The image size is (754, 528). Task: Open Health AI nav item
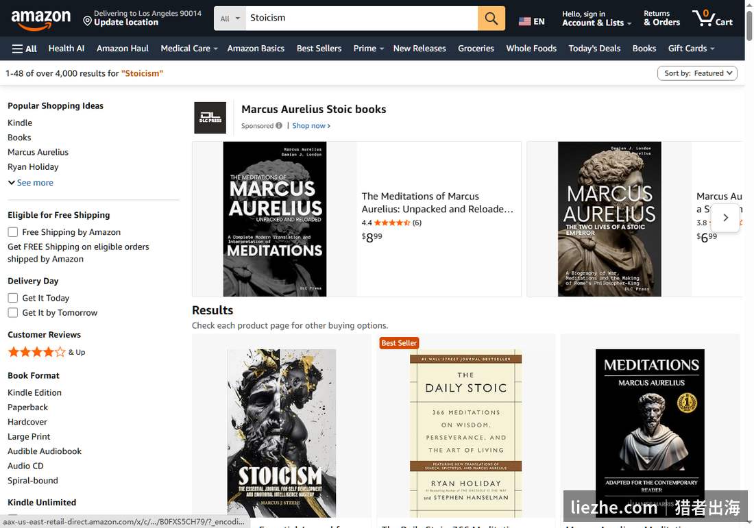[66, 49]
